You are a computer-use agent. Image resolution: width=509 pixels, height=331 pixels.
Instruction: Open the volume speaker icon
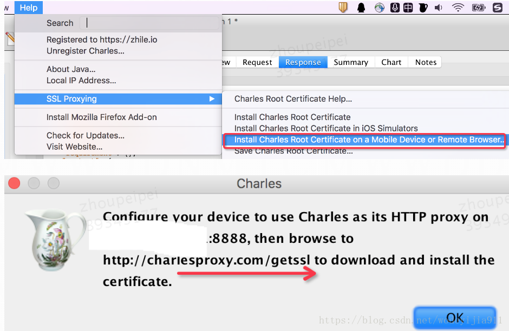point(438,8)
